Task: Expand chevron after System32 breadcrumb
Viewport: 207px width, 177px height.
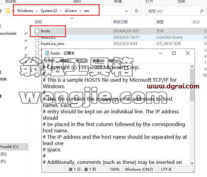Action: [x=61, y=11]
